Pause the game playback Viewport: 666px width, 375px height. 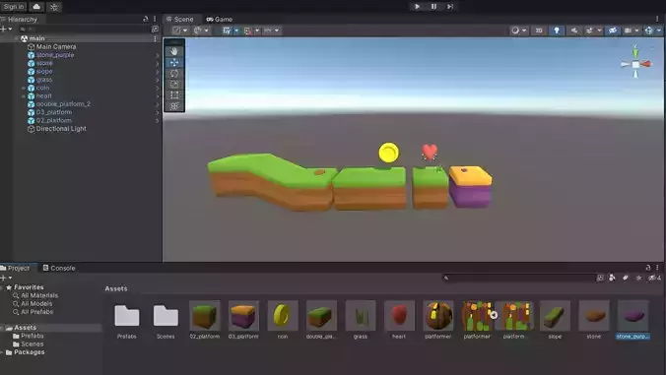pyautogui.click(x=433, y=6)
